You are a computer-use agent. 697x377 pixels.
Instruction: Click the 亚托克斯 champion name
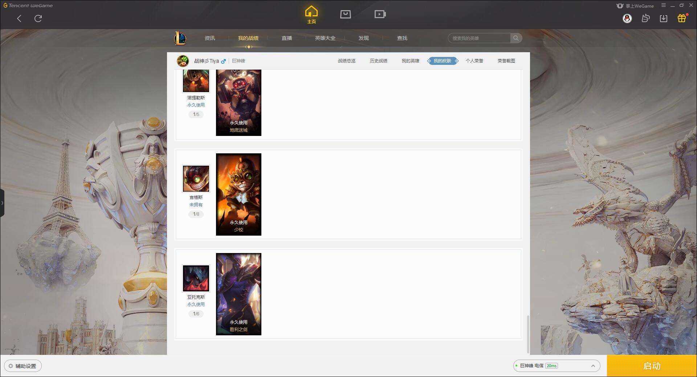pos(196,297)
